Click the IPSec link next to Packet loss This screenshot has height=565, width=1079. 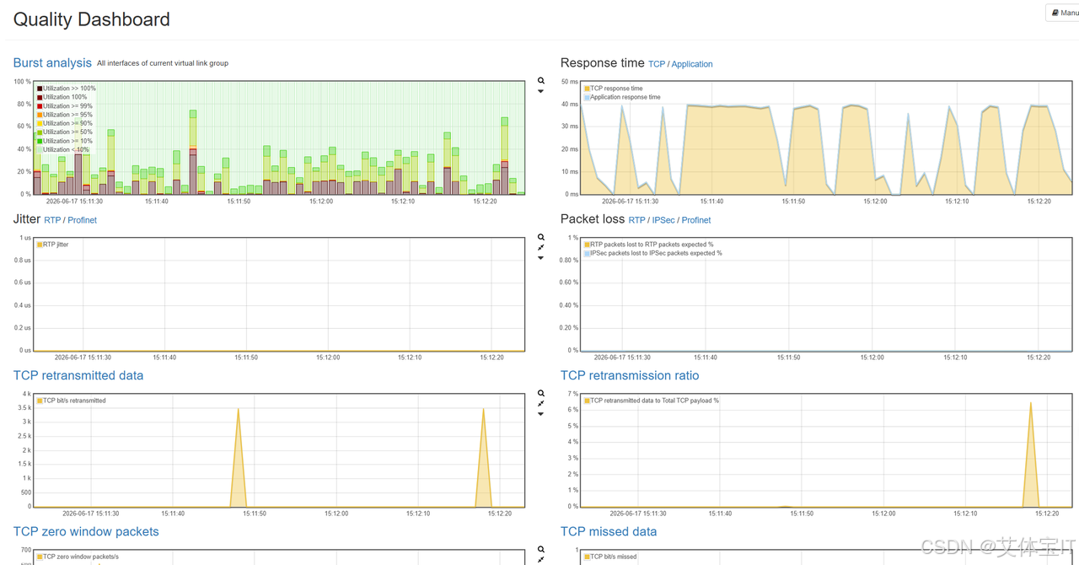(x=663, y=220)
